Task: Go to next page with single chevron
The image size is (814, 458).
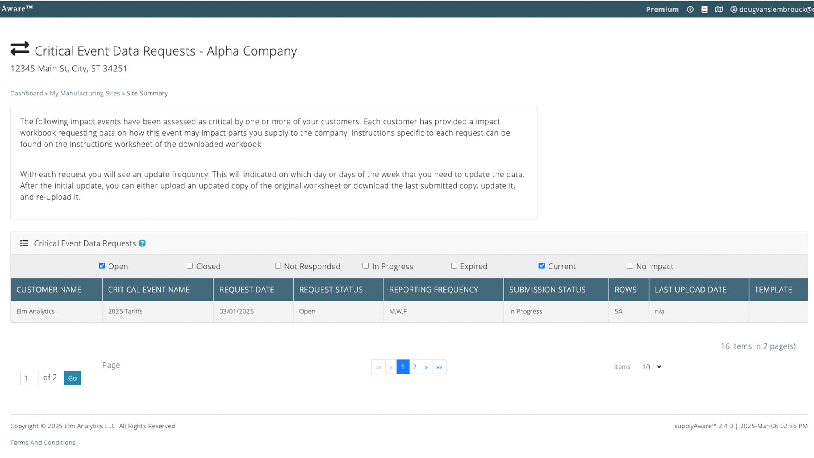Action: (x=427, y=367)
